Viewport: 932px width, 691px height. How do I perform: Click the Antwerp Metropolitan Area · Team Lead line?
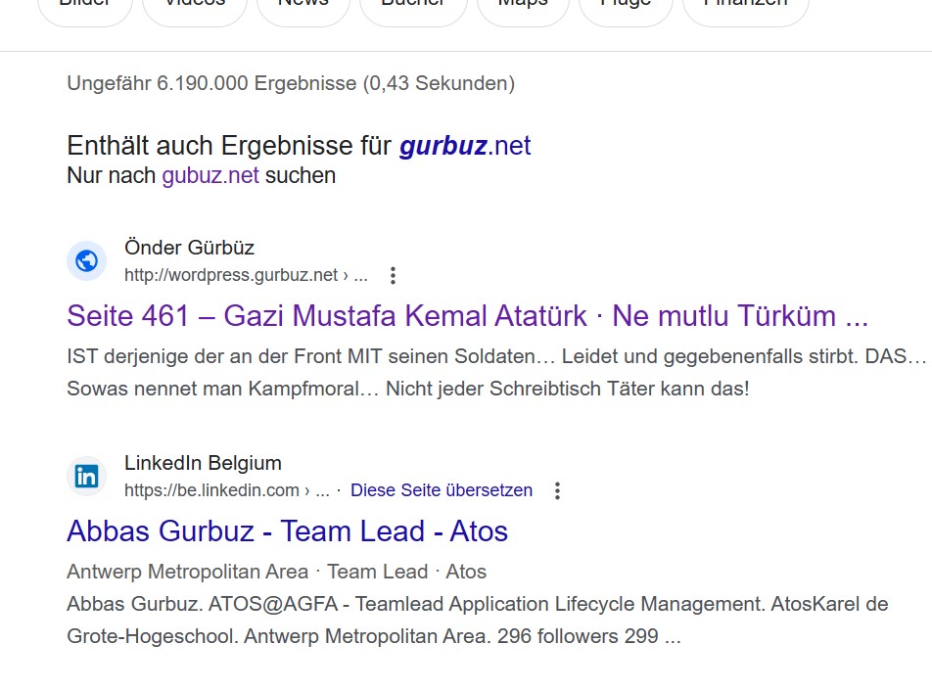pyautogui.click(x=277, y=571)
